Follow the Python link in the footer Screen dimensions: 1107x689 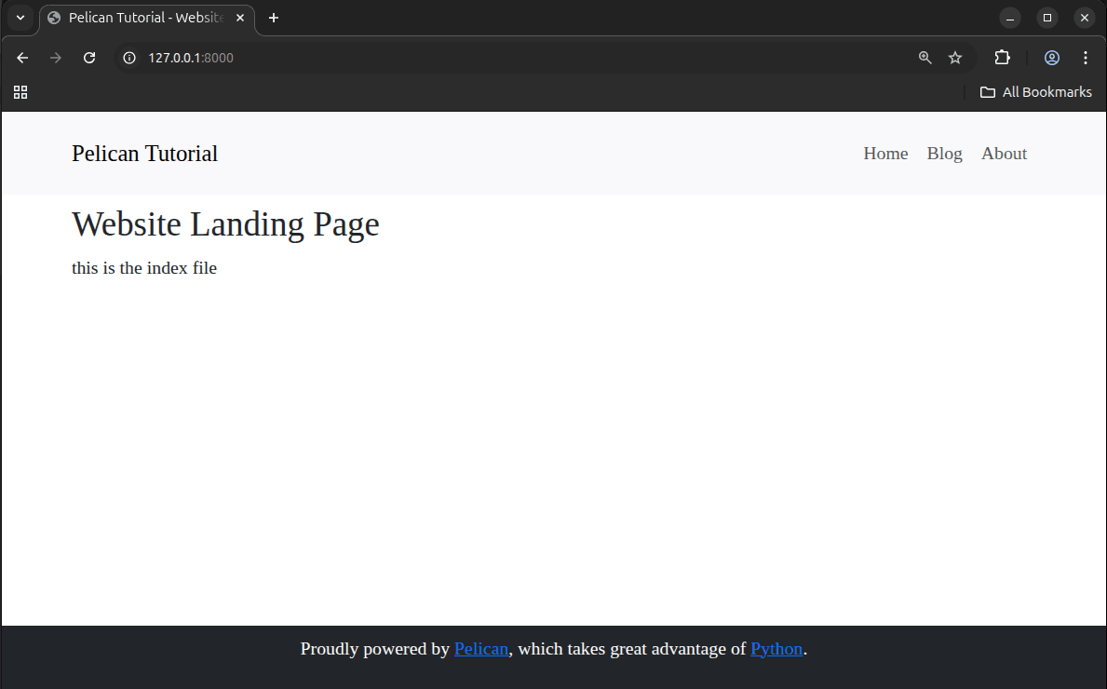pyautogui.click(x=776, y=649)
